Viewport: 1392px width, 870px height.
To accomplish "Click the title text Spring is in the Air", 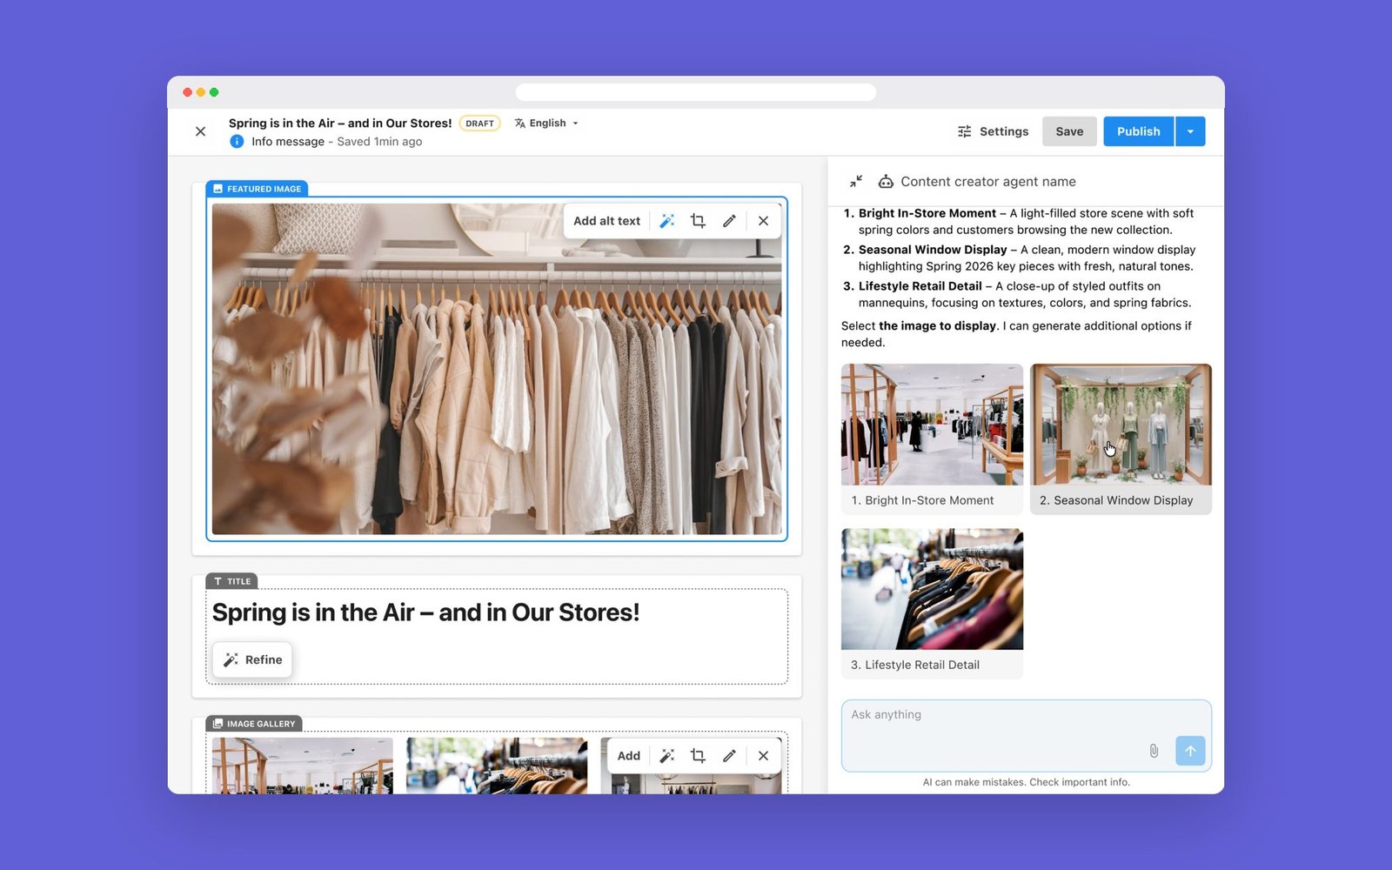I will tap(425, 612).
